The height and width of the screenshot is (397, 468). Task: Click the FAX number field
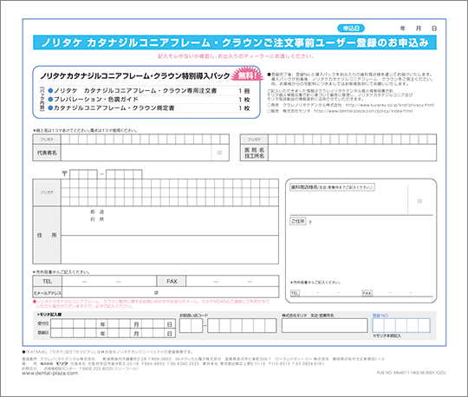[x=232, y=281]
